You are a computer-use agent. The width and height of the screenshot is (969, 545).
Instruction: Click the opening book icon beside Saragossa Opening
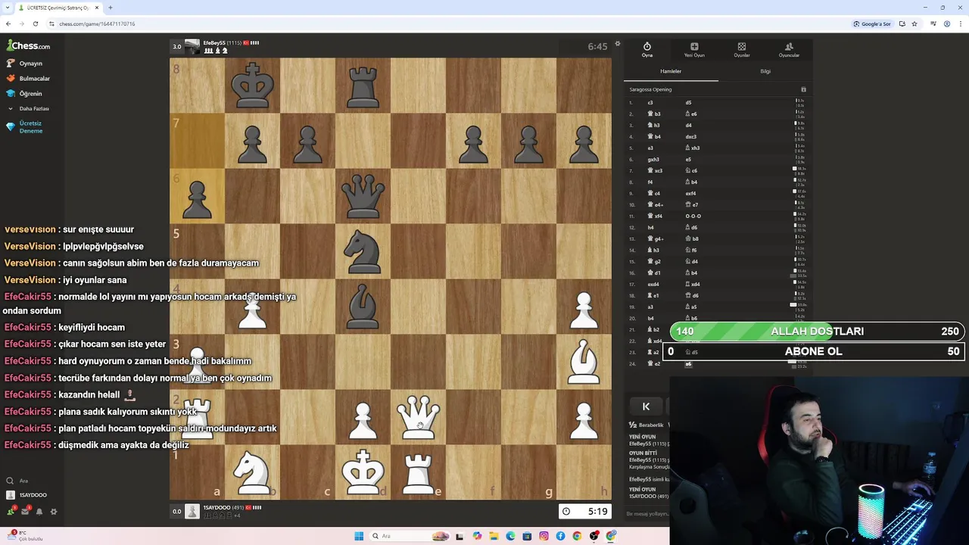click(803, 89)
